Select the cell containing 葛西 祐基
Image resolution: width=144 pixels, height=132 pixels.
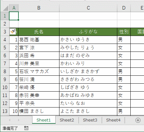click(x=39, y=40)
